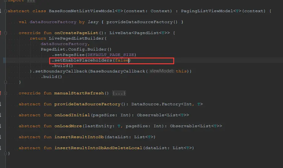Click the implementations gutter arrow beside onLoadInitial
The width and height of the screenshot is (283, 168).
(1, 115)
